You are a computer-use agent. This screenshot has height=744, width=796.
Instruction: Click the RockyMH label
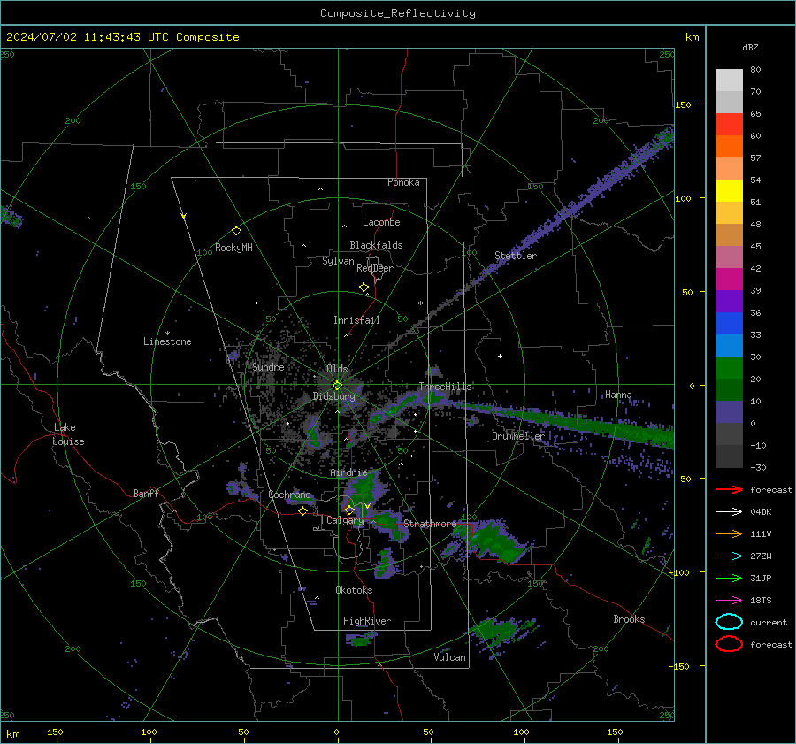click(x=233, y=248)
